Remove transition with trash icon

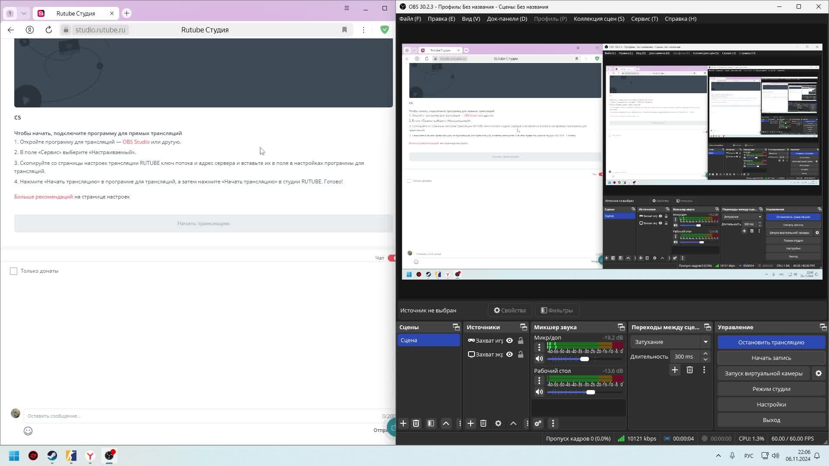(690, 370)
